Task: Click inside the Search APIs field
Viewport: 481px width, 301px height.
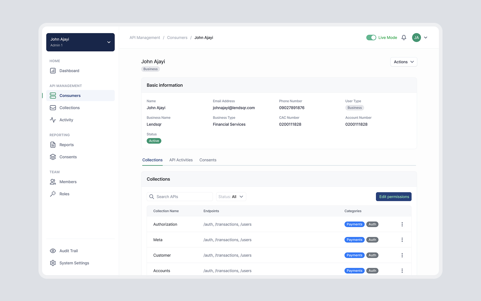Action: (x=179, y=197)
